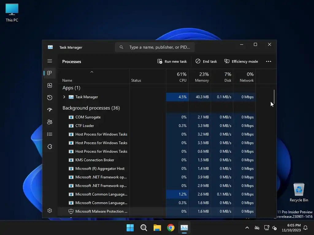Click the network status tray icon
314x235 pixels.
click(x=266, y=228)
